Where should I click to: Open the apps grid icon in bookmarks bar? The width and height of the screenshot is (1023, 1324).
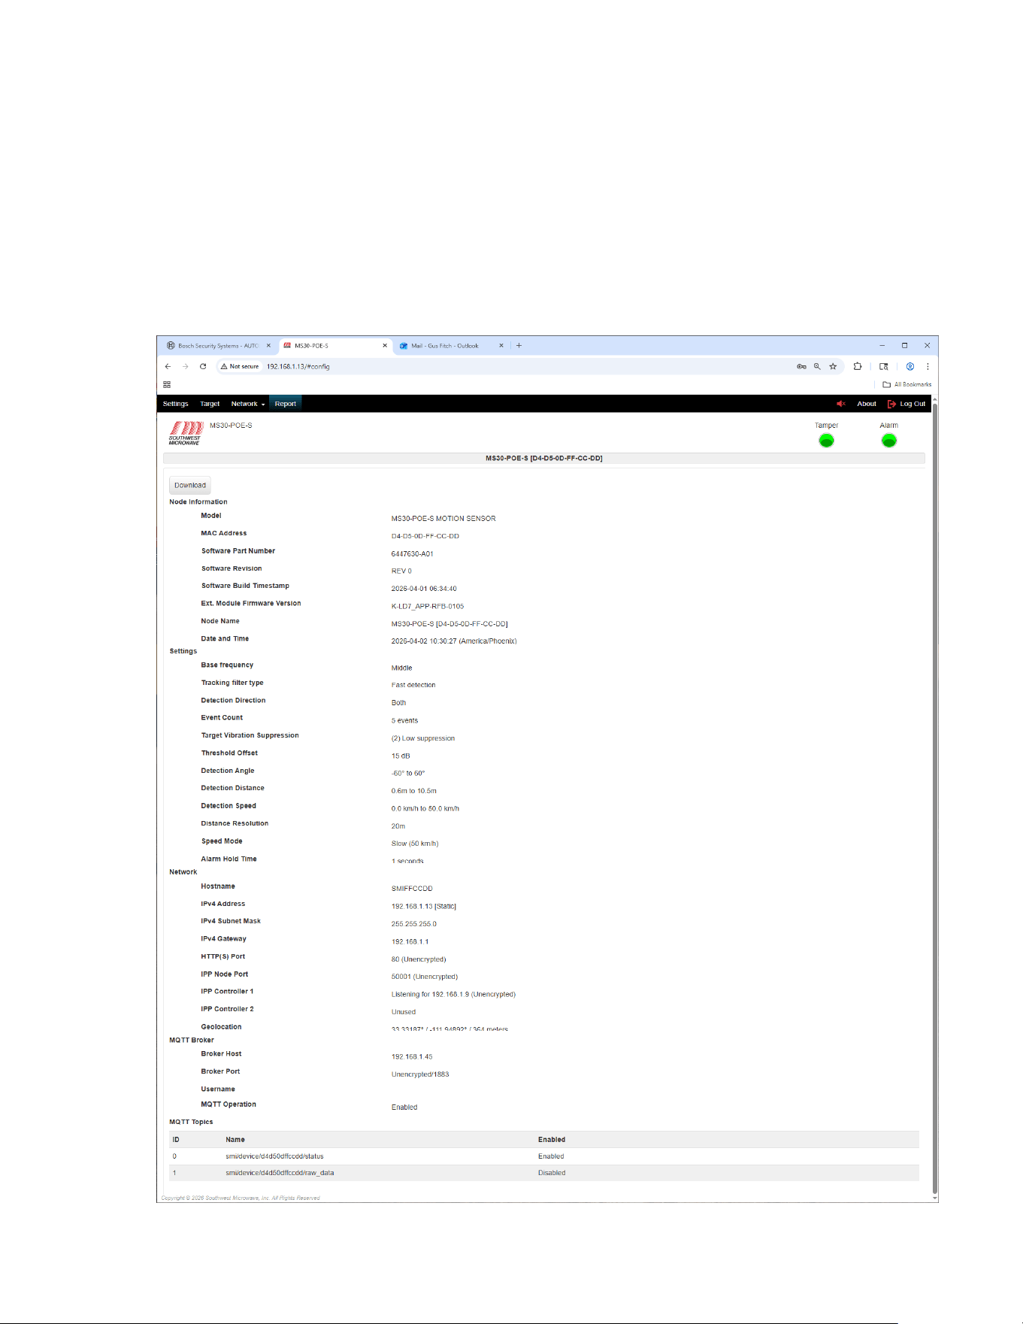coord(167,384)
